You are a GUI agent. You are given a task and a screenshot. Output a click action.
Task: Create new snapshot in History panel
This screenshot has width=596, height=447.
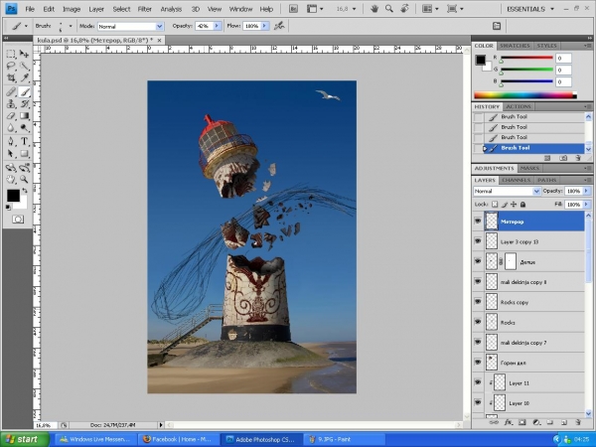tap(563, 158)
